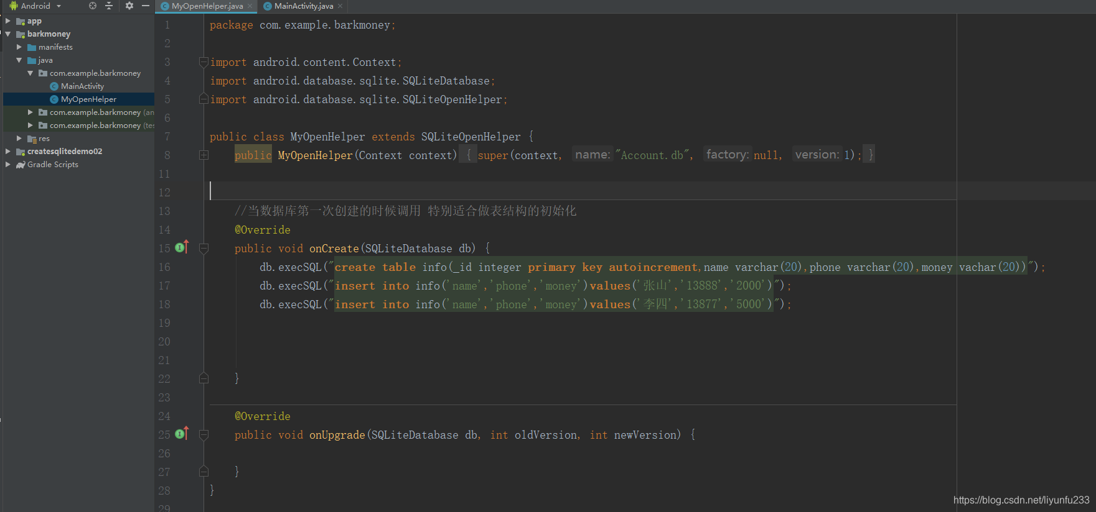Click the override gutter icon at line 15
Viewport: 1096px width, 512px height.
(182, 247)
